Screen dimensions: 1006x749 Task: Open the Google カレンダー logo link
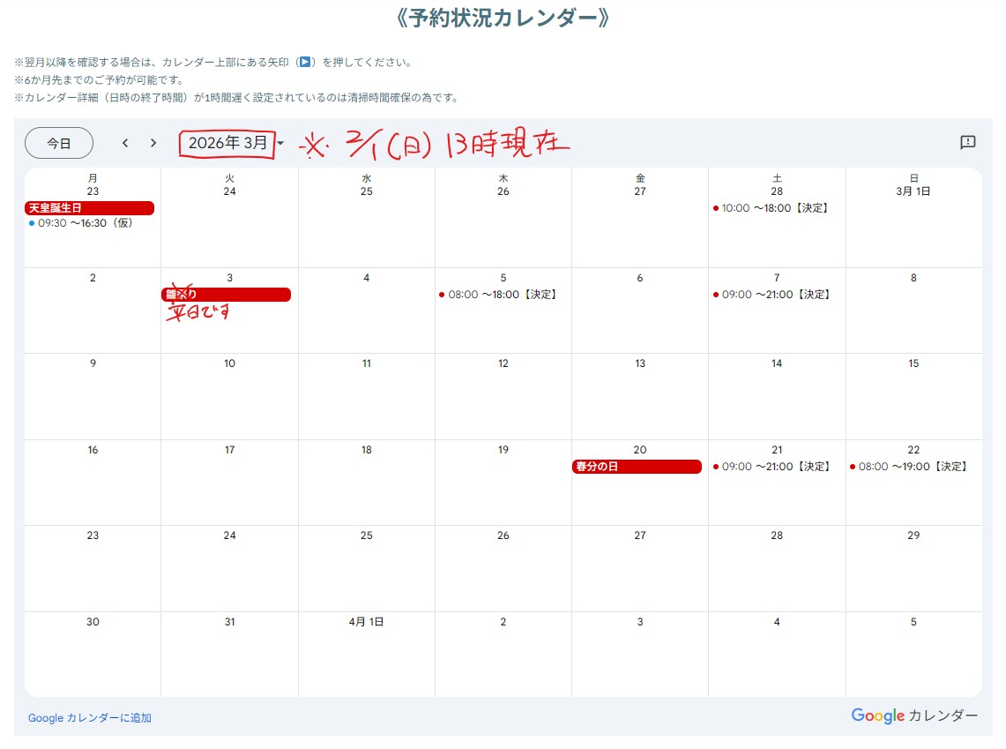(914, 715)
